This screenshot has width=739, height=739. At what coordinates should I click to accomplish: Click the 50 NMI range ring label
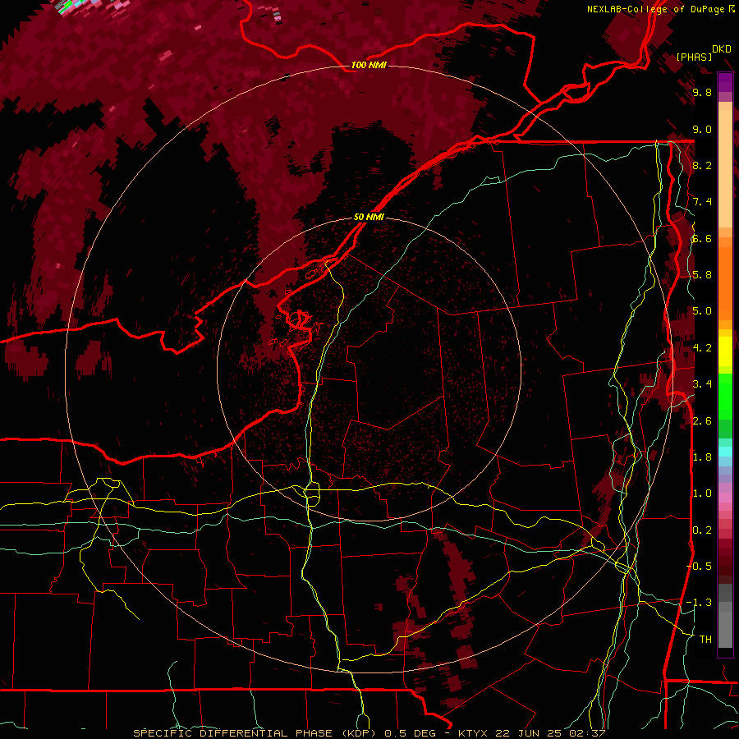369,217
